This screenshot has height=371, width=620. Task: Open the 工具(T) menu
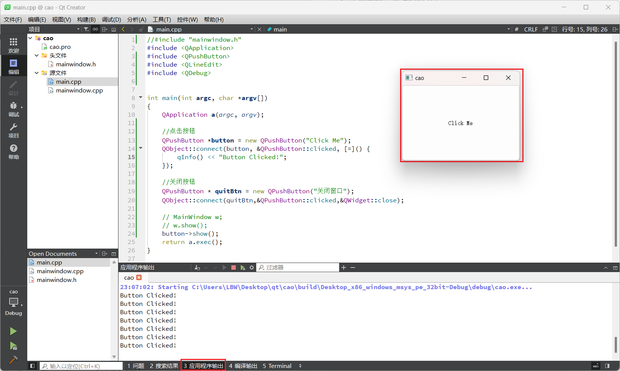[x=162, y=19]
